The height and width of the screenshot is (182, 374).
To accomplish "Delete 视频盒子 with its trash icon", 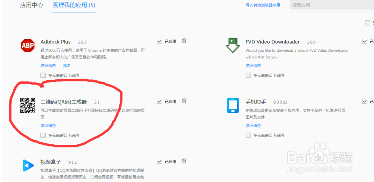I will click(x=184, y=161).
